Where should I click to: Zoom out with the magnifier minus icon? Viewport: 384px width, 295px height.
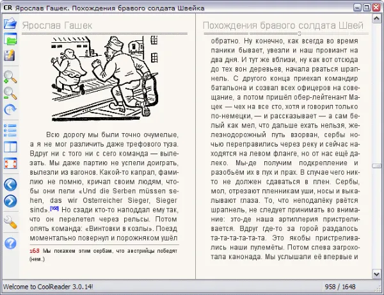click(x=10, y=93)
